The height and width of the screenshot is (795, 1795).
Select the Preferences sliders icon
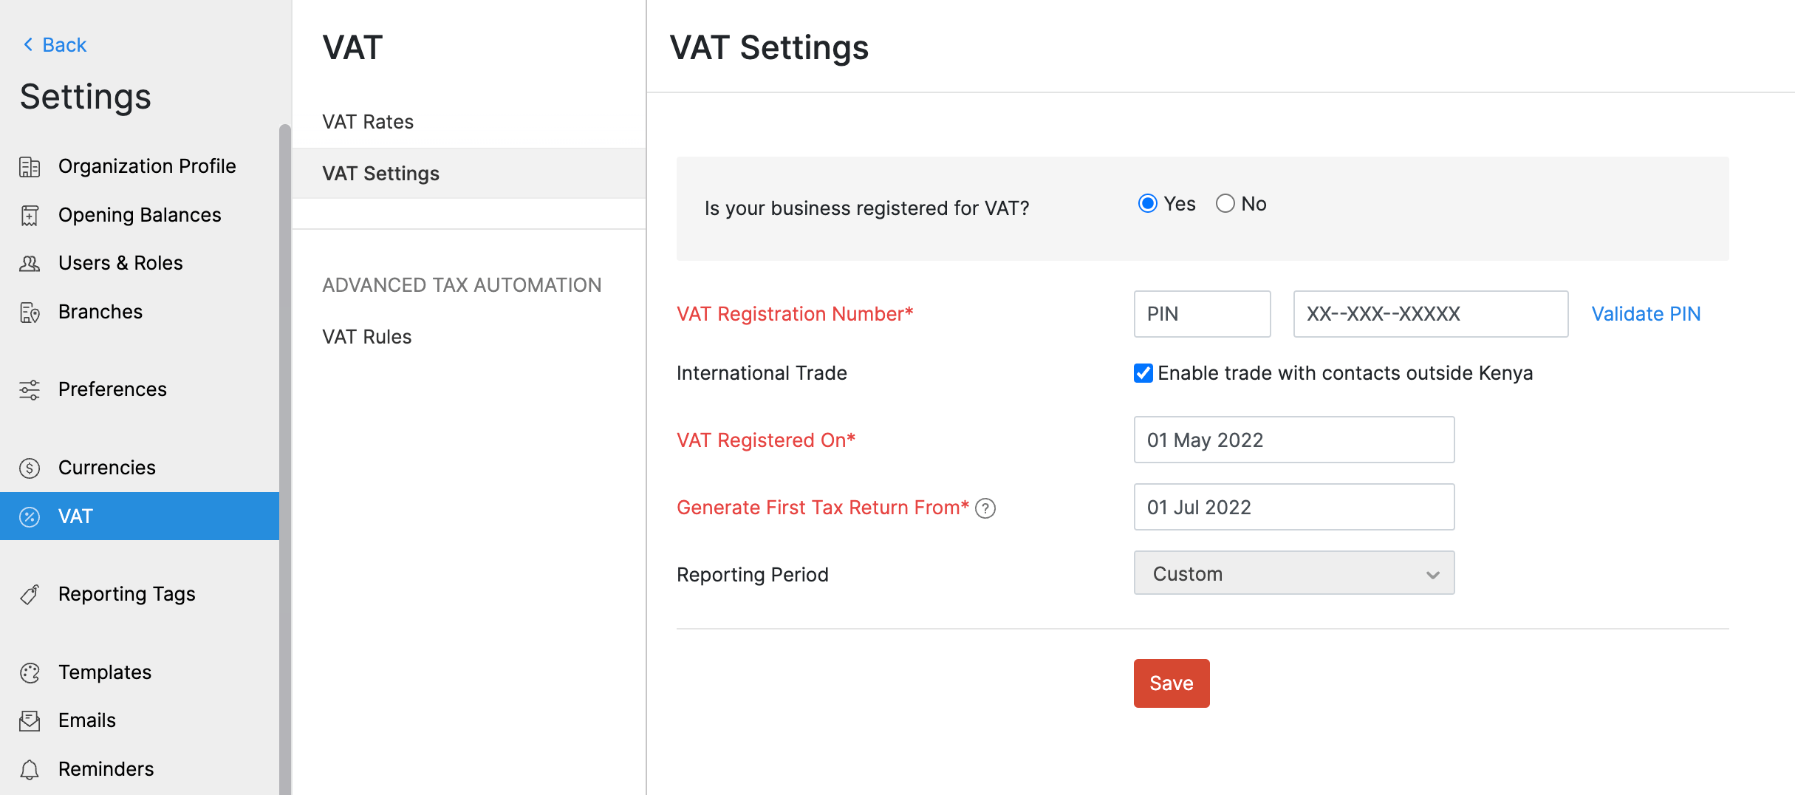(30, 389)
